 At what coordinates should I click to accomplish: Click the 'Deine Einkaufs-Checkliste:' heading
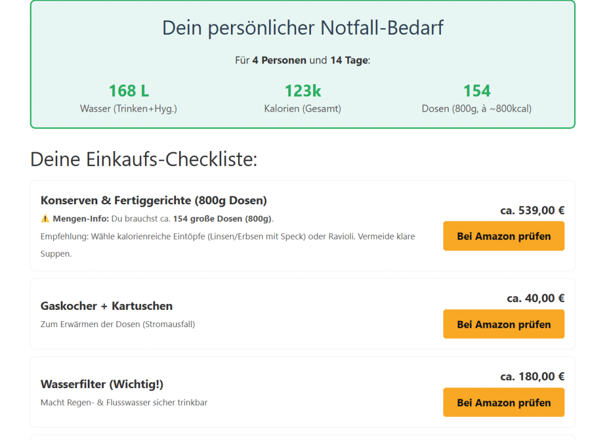pos(143,159)
